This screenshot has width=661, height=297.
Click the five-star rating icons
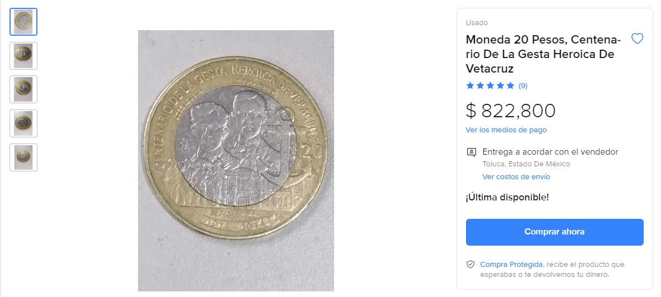[490, 85]
